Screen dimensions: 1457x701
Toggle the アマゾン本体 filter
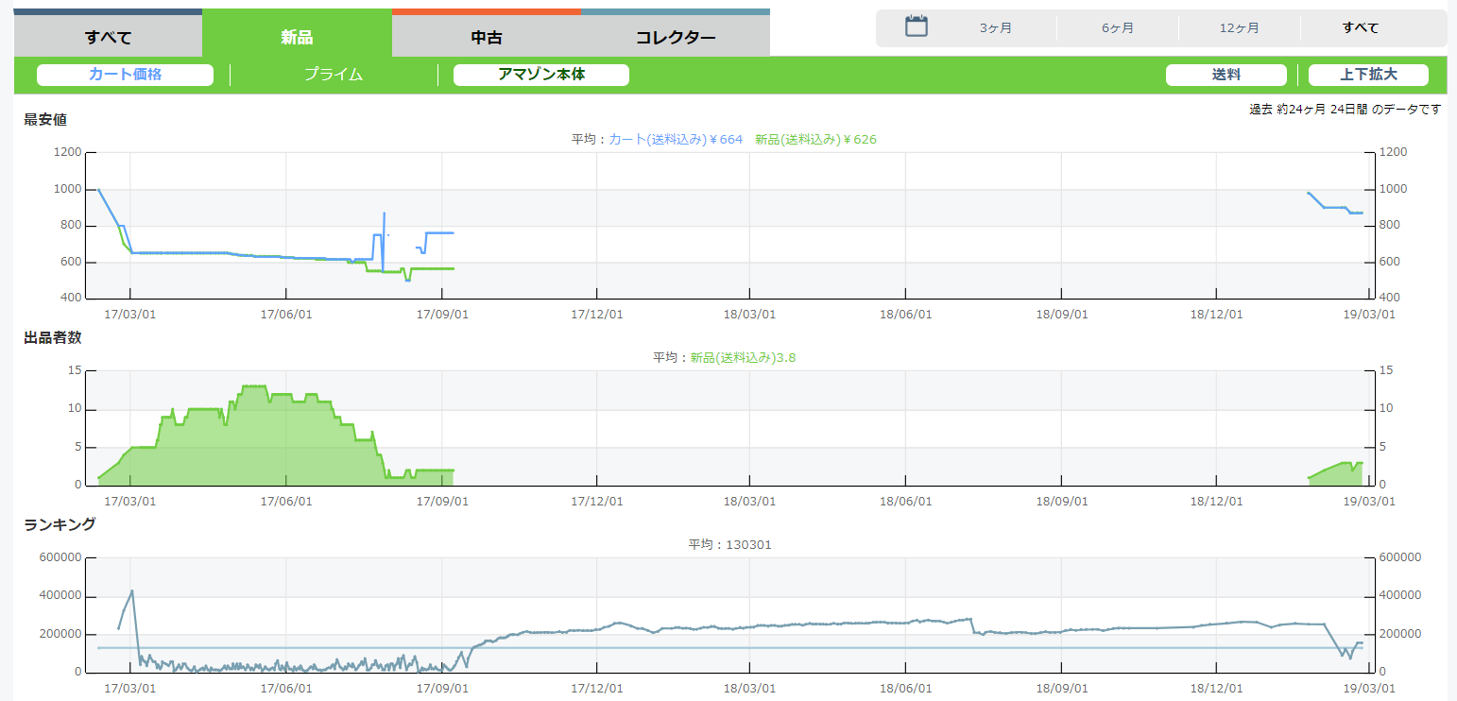coord(540,75)
